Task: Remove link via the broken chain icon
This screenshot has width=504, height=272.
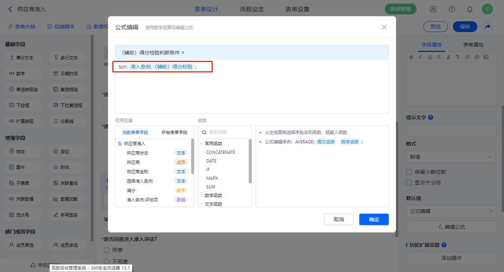Action: (x=476, y=57)
